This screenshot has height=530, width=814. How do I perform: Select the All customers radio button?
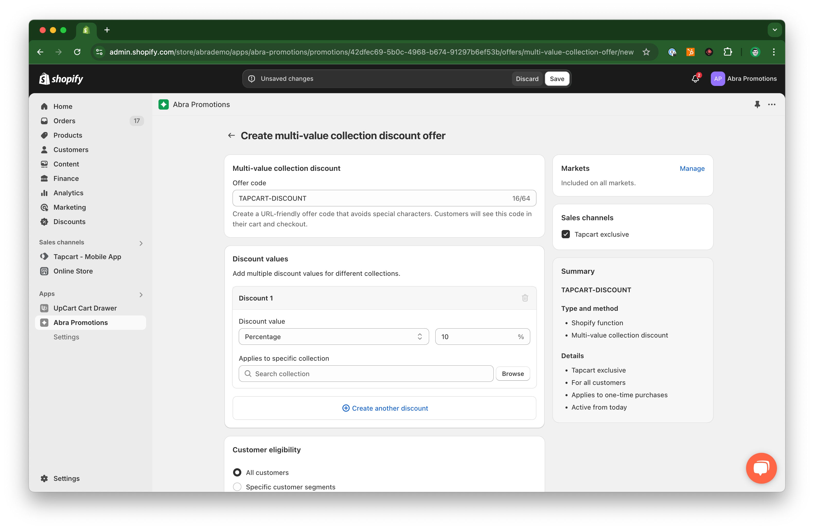[237, 473]
